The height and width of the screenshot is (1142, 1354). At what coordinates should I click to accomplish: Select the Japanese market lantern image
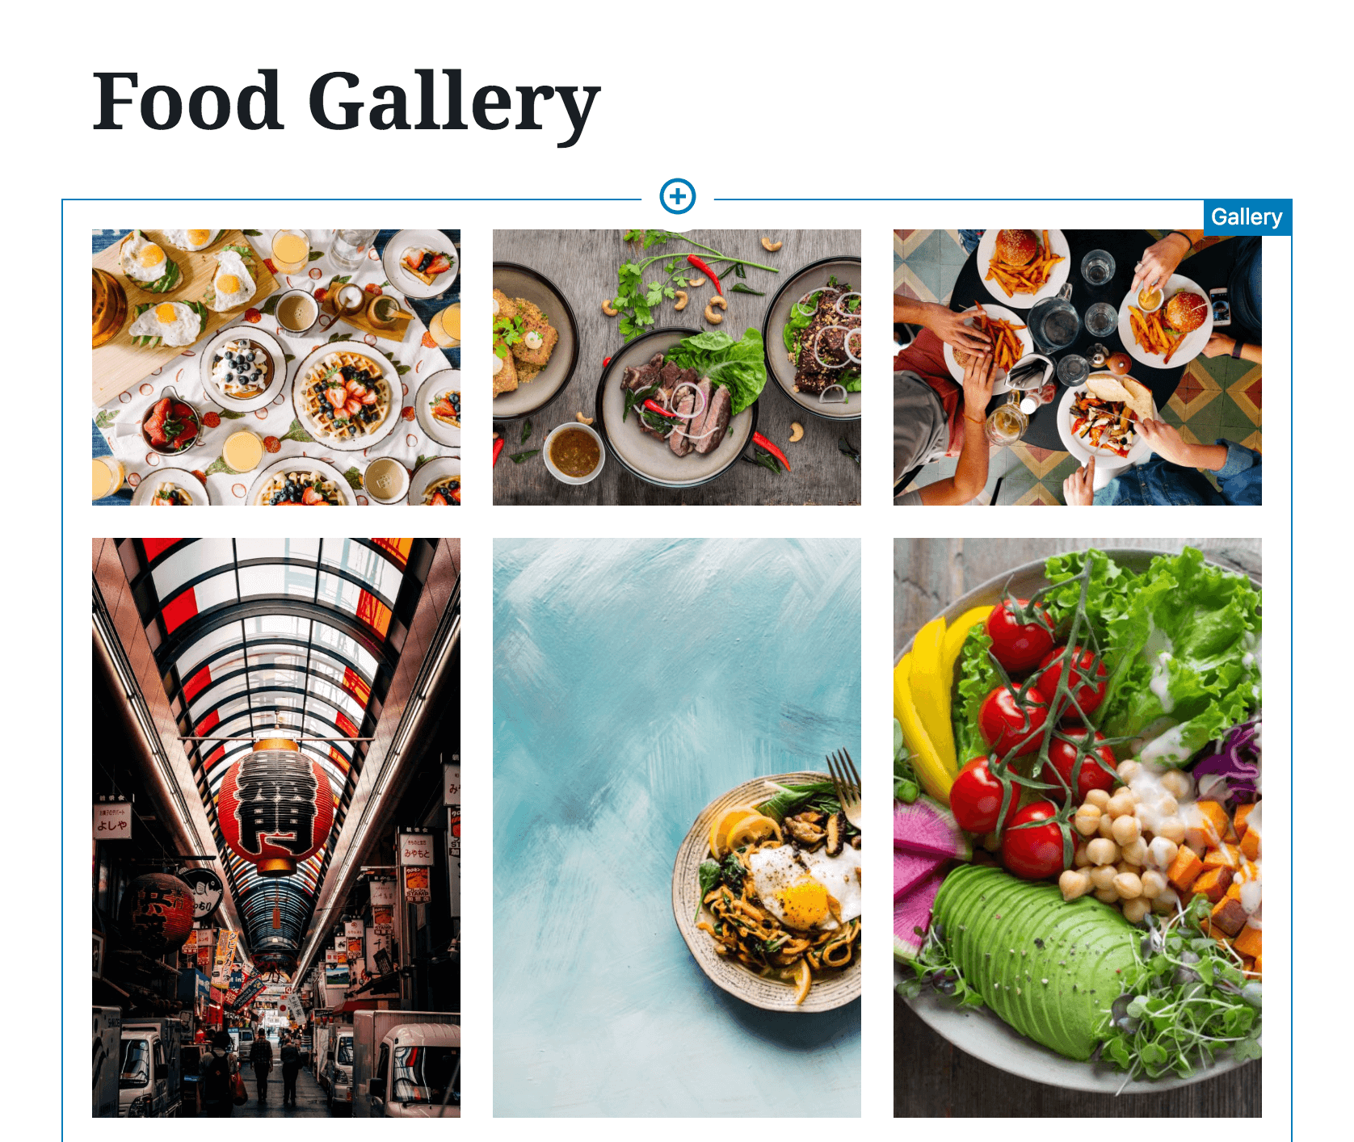(x=276, y=828)
